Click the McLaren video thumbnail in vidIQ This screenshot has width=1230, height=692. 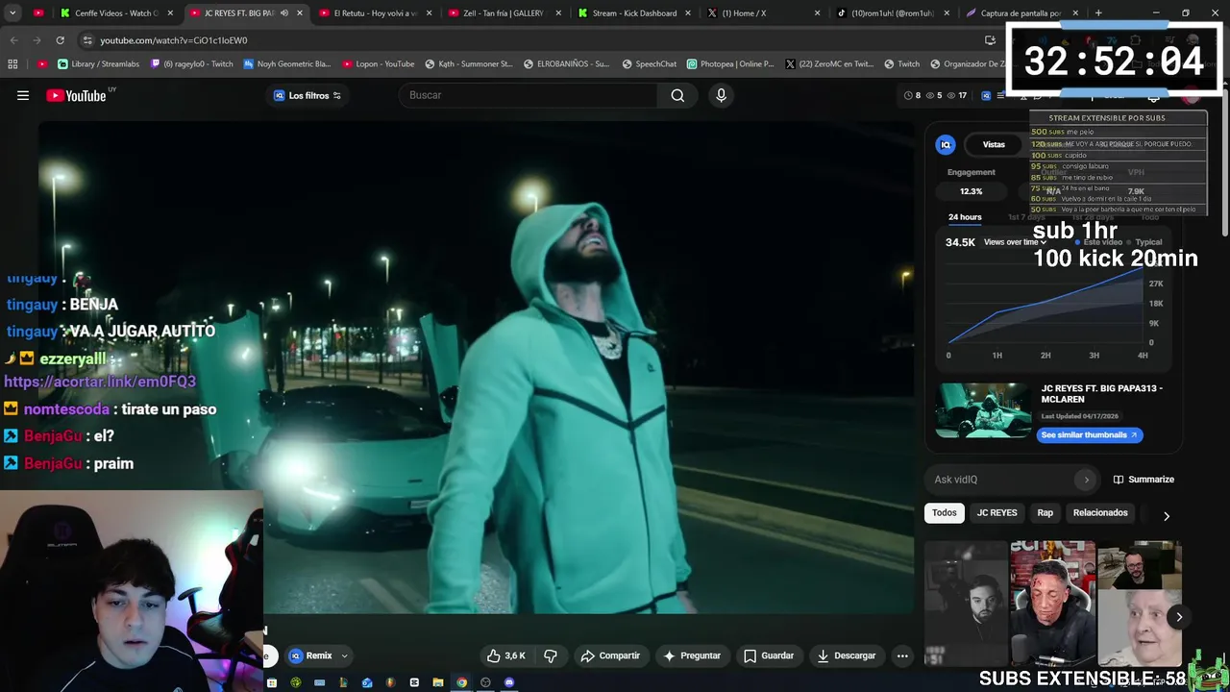coord(983,410)
